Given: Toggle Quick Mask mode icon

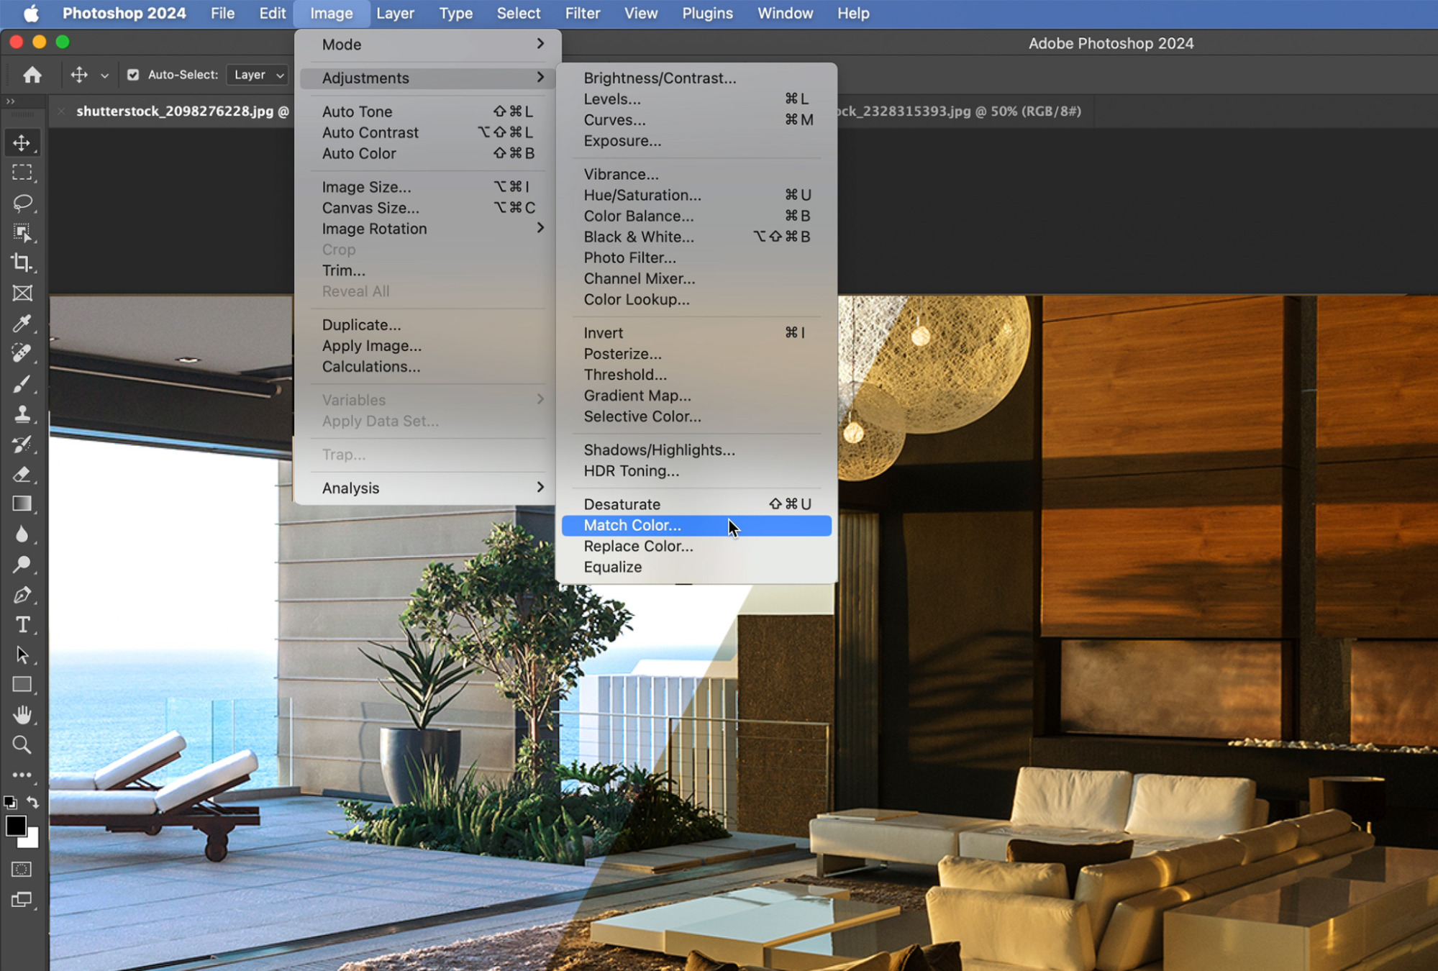Looking at the screenshot, I should pyautogui.click(x=22, y=870).
